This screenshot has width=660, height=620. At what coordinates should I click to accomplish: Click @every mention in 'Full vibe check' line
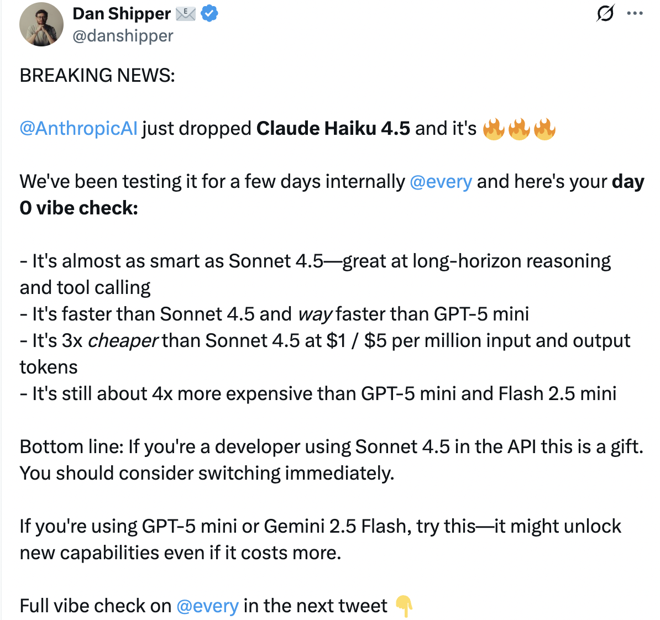(207, 606)
